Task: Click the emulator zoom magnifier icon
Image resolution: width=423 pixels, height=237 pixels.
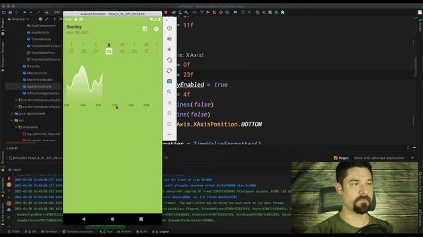Action: click(x=169, y=92)
